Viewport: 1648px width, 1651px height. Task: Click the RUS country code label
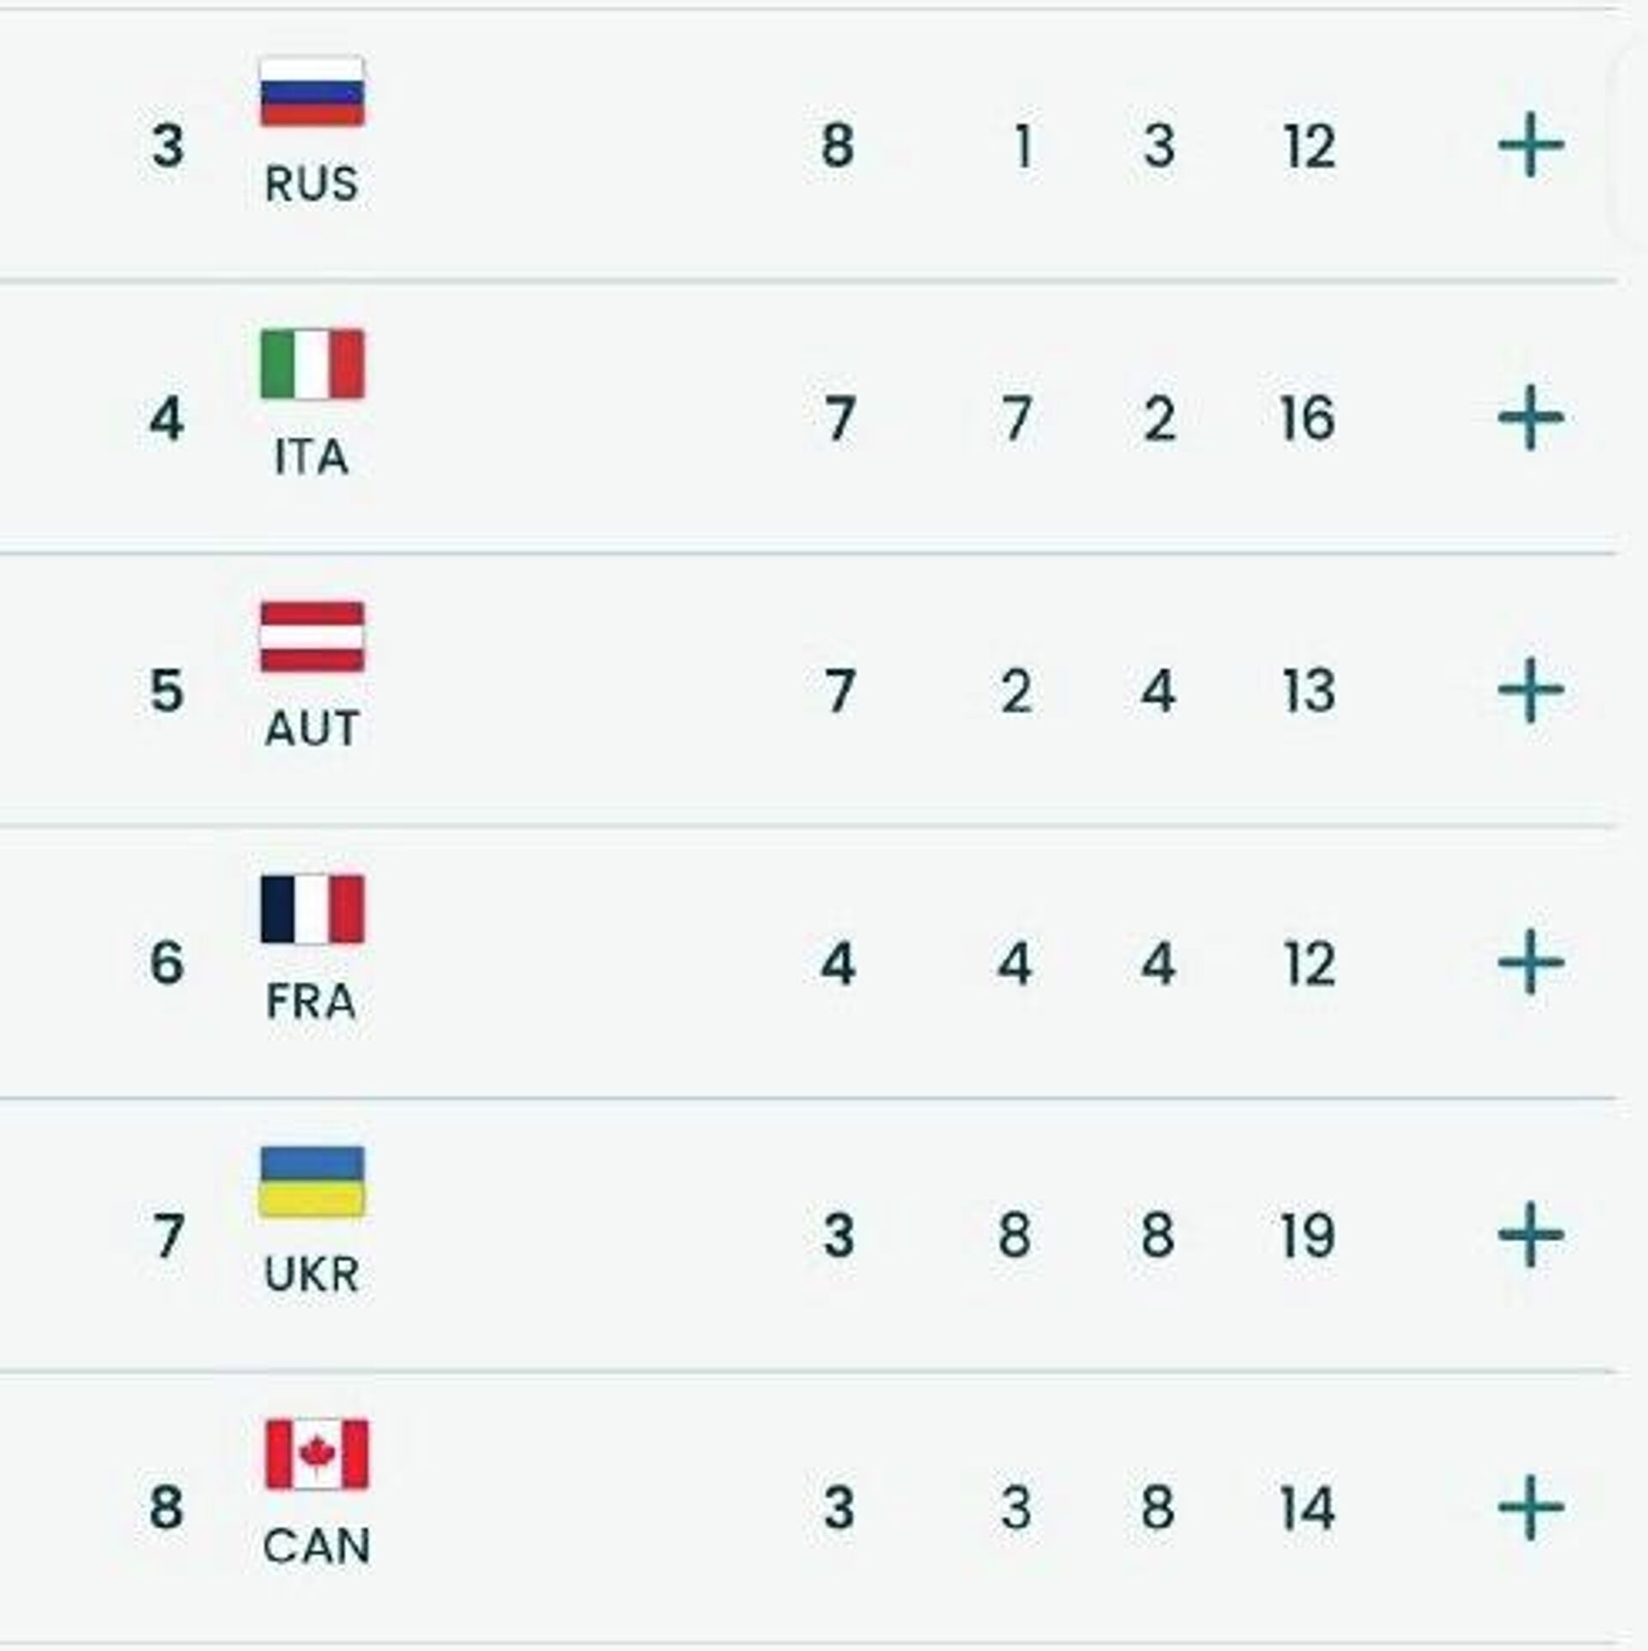tap(312, 184)
